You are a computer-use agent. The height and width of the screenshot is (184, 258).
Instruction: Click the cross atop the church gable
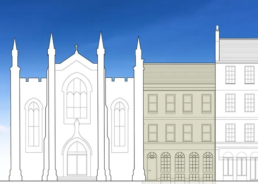[77, 48]
